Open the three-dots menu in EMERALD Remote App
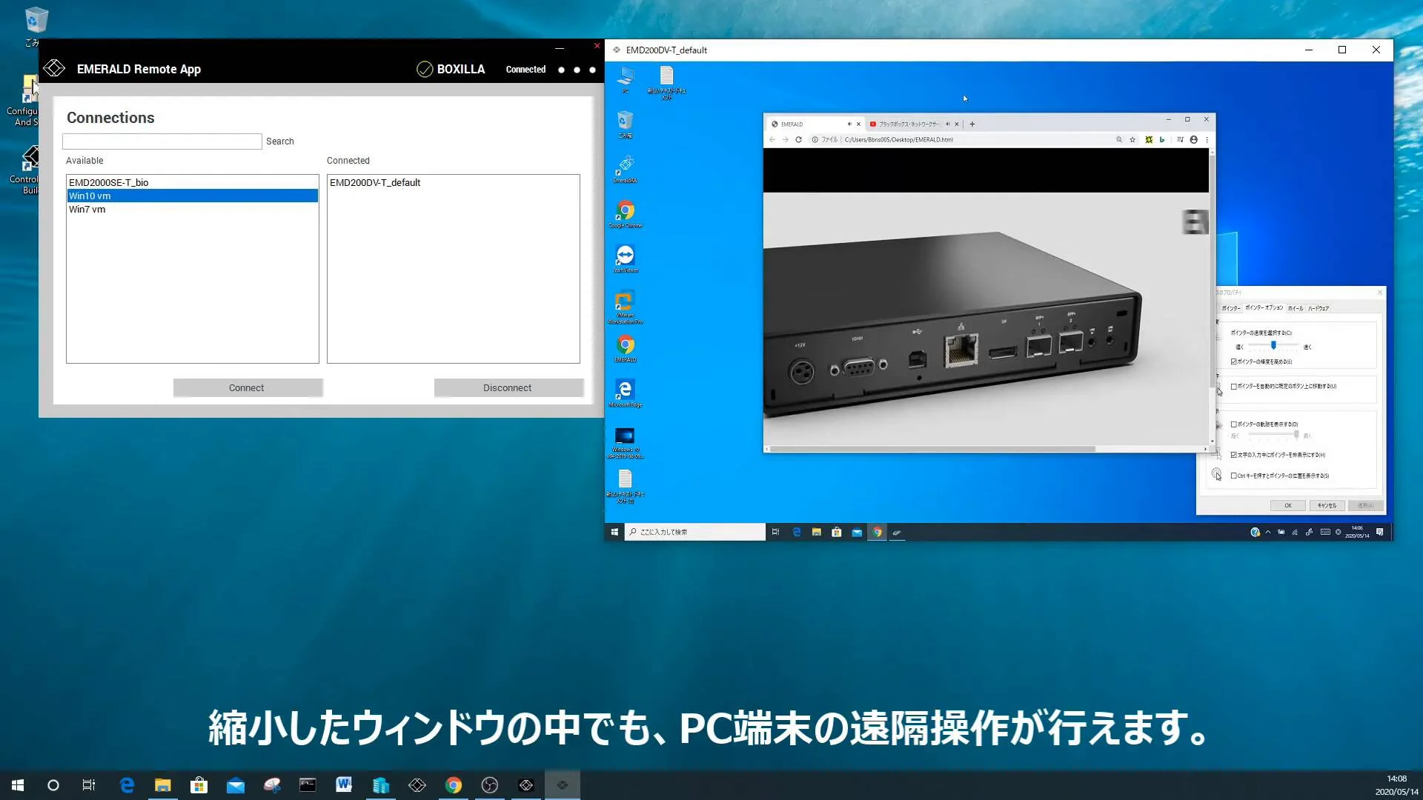 (577, 70)
